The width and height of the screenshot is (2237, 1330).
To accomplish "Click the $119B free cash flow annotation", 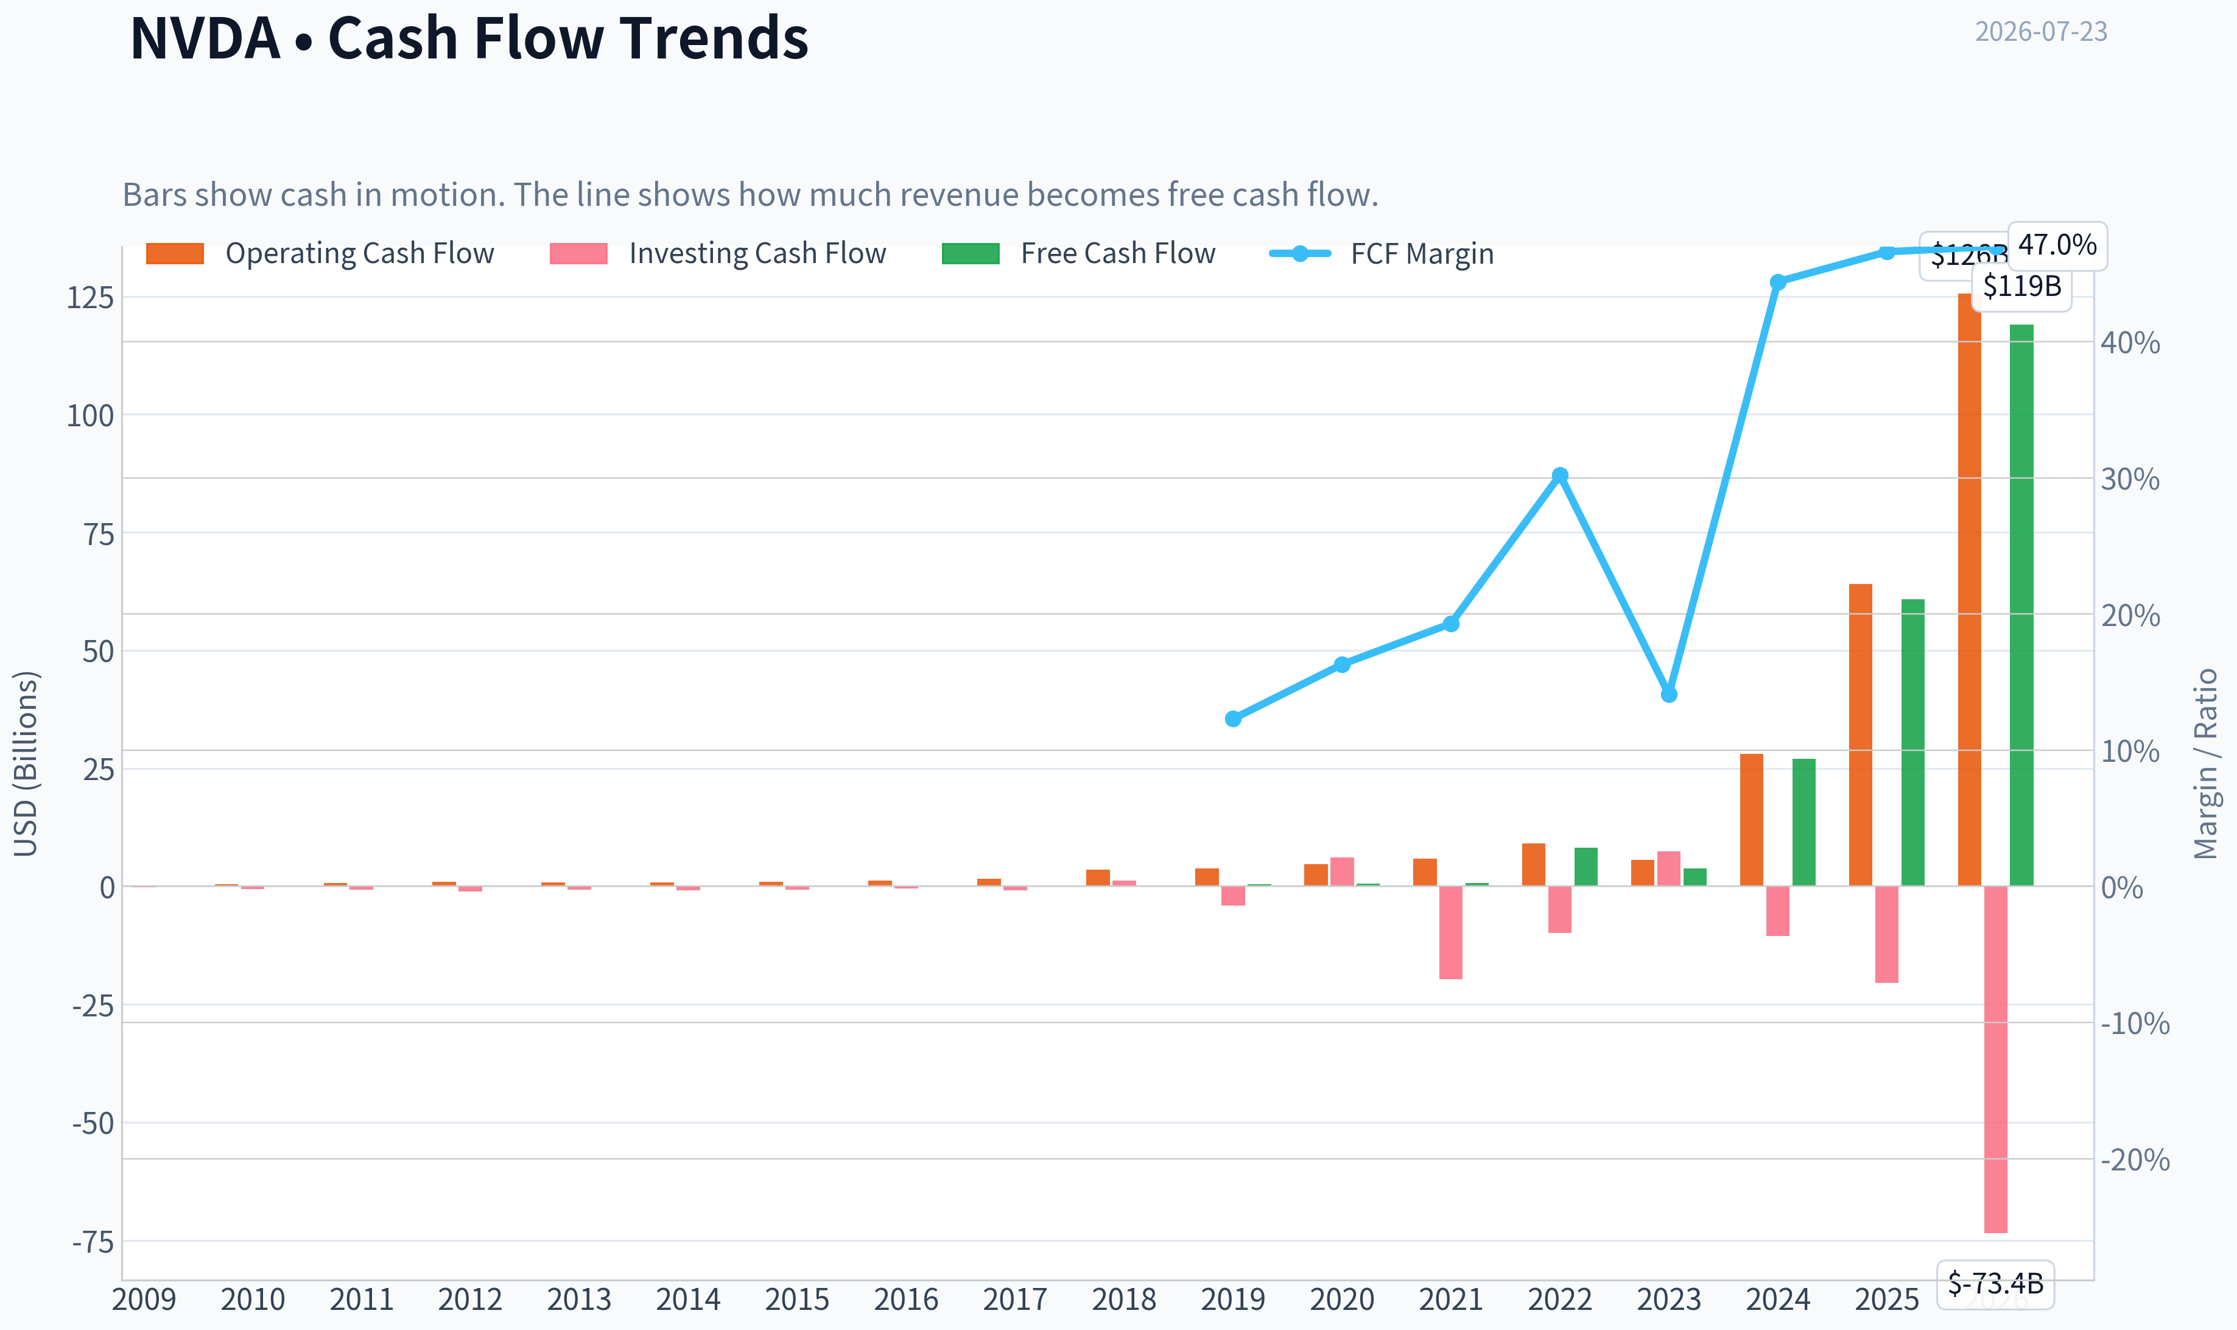I will [x=2022, y=287].
